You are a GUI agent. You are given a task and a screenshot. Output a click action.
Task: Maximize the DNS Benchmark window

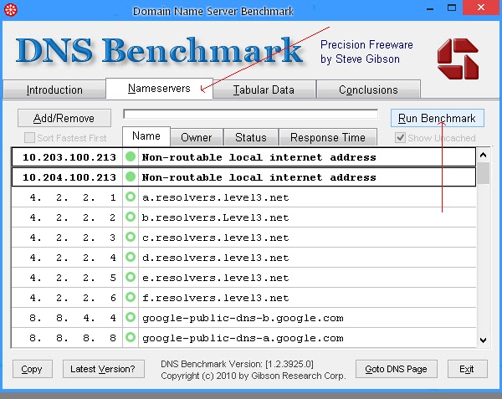pos(452,8)
